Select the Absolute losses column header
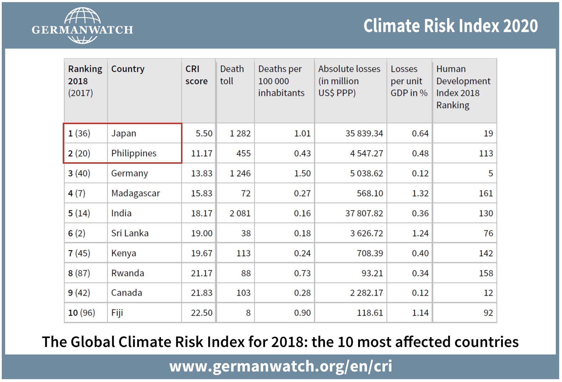 click(x=349, y=81)
